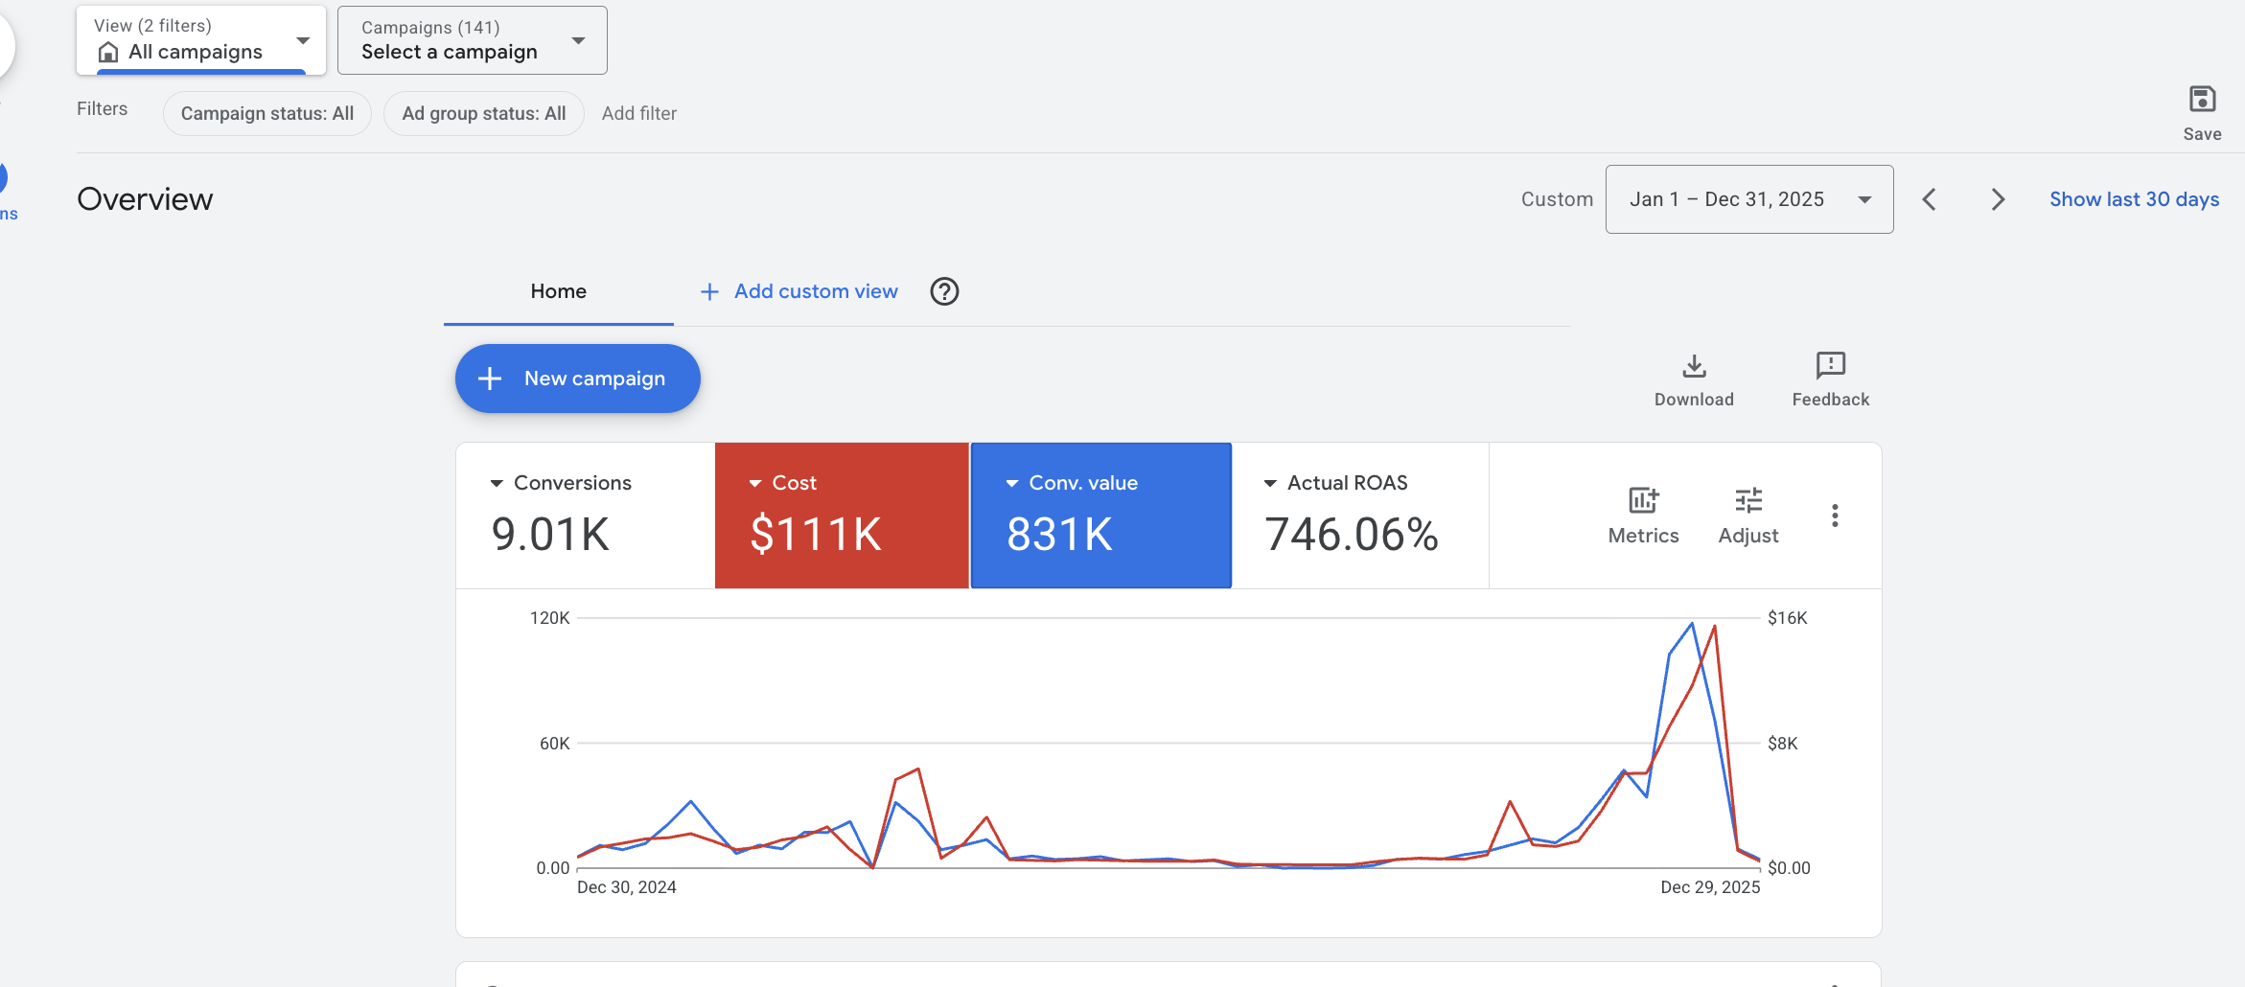This screenshot has width=2245, height=987.
Task: Click the 746.06% Actual ROAS value
Action: pos(1352,535)
